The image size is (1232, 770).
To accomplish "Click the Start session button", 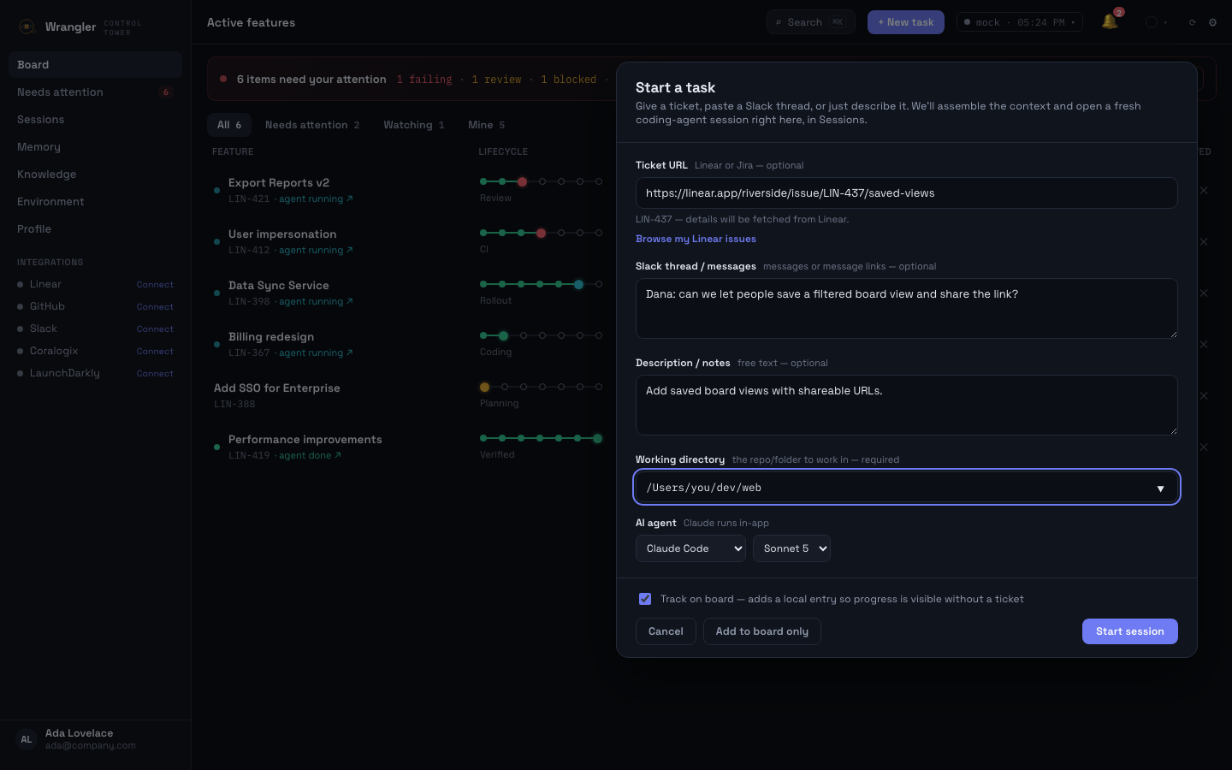I will (x=1130, y=631).
